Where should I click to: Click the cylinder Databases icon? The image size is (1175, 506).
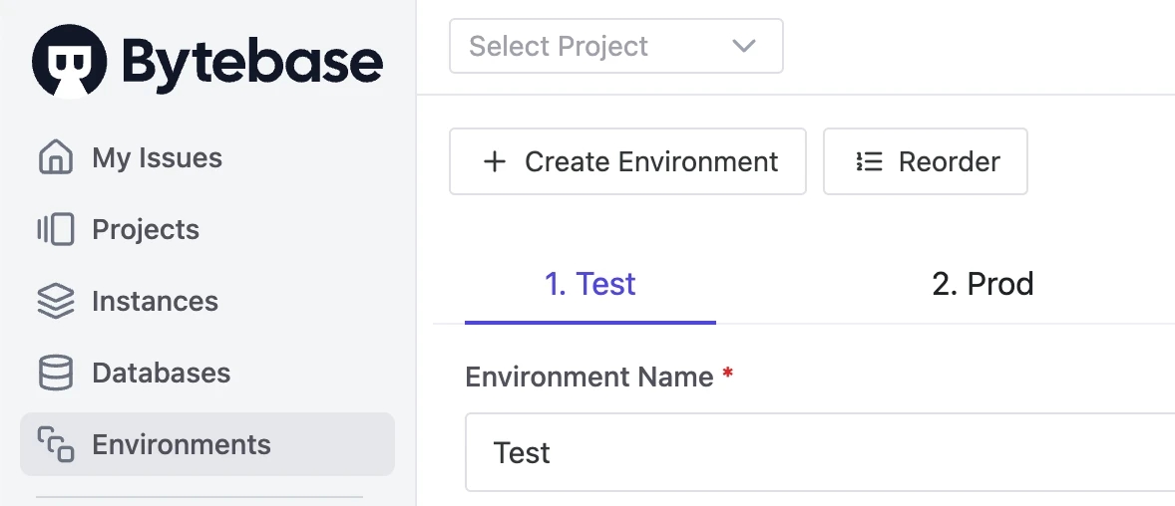pos(56,373)
